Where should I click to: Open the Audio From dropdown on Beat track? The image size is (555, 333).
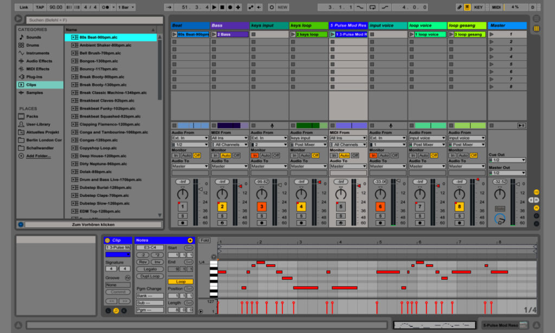[190, 138]
